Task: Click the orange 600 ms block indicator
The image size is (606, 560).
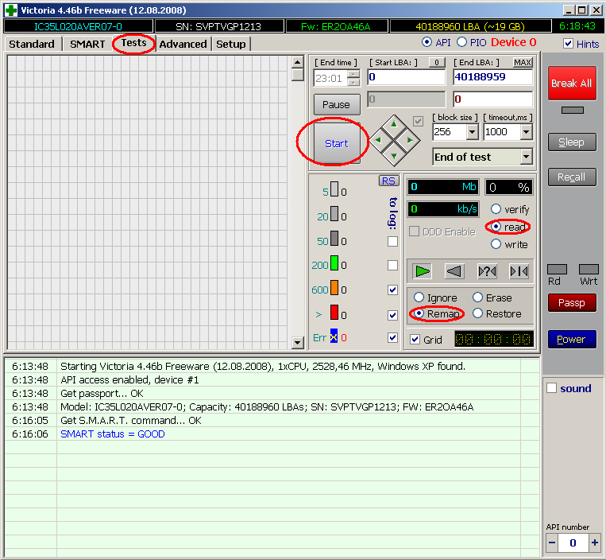Action: (x=334, y=287)
